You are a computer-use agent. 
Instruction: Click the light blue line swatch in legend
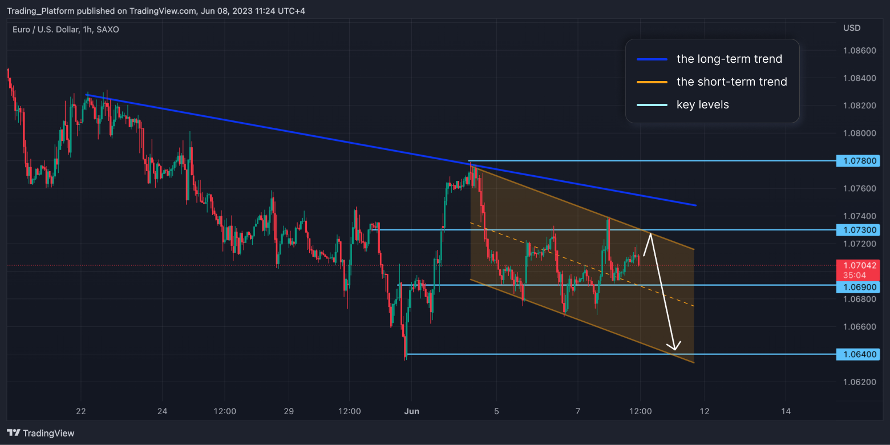pyautogui.click(x=652, y=105)
